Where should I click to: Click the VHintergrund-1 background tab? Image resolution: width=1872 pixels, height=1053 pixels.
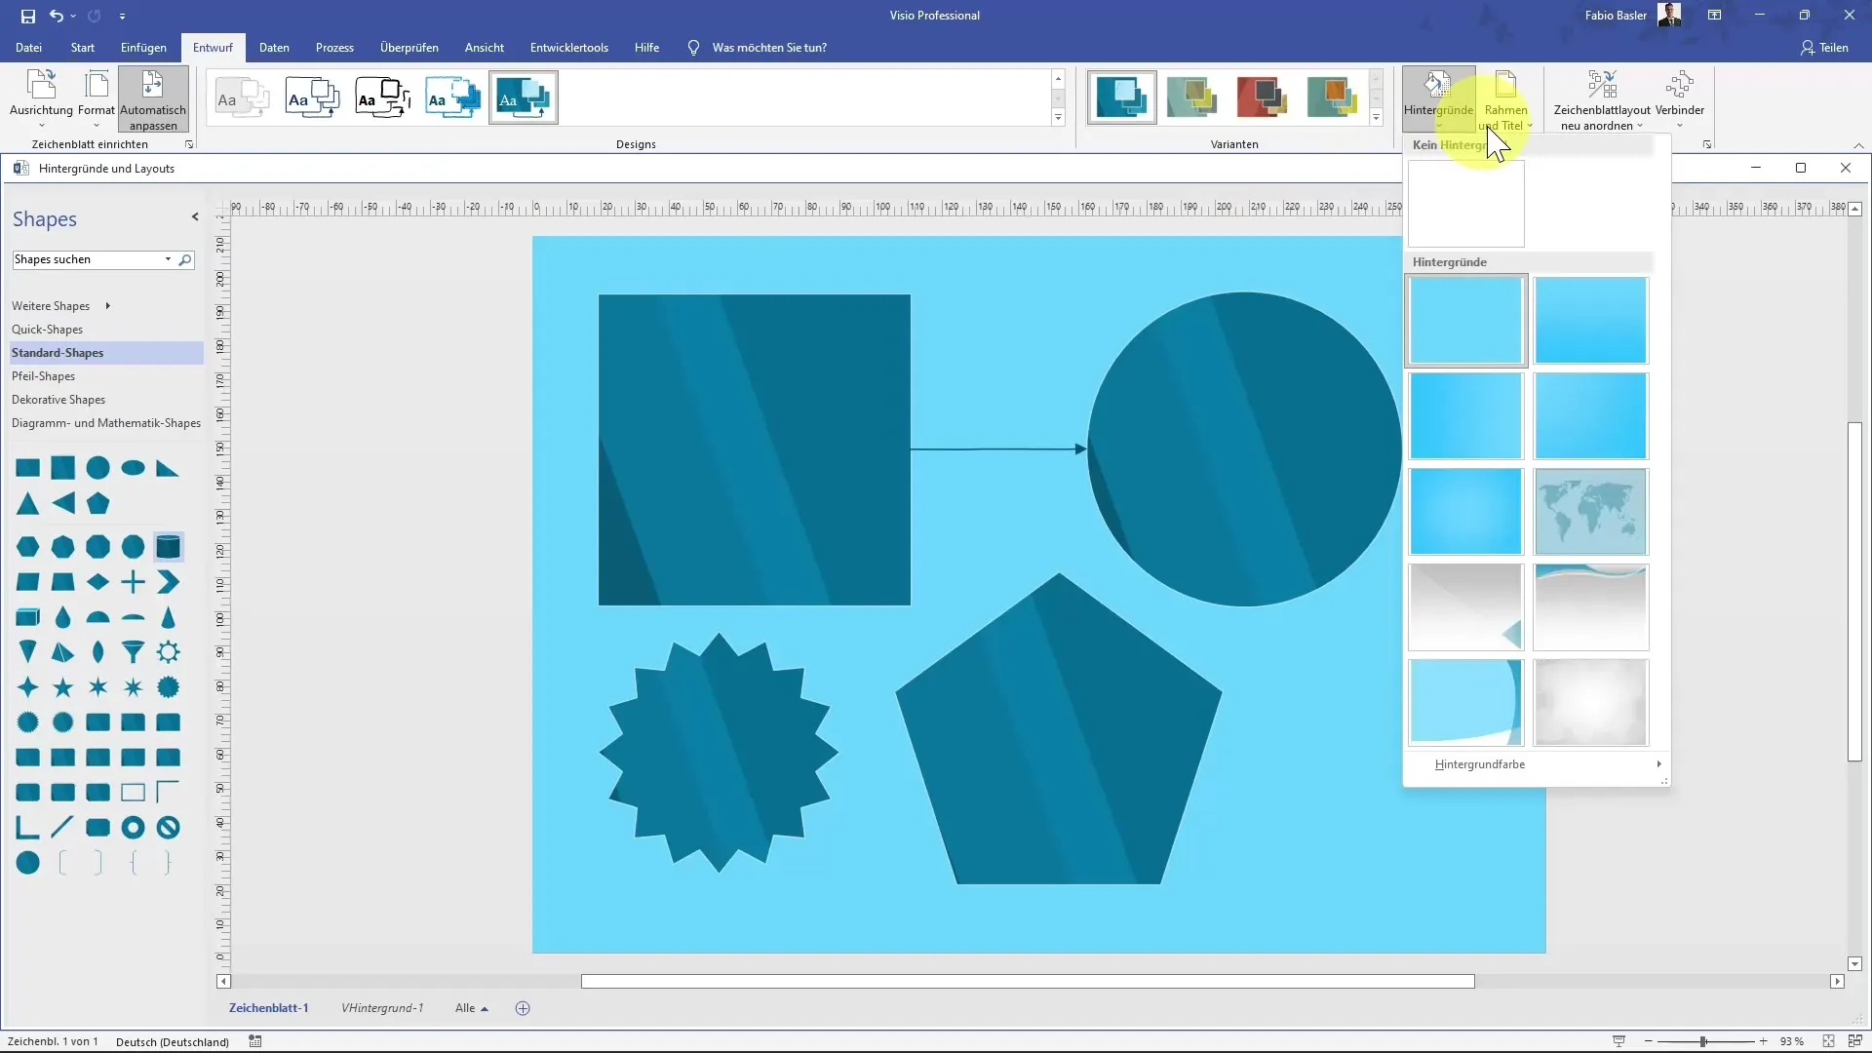[x=382, y=1008]
